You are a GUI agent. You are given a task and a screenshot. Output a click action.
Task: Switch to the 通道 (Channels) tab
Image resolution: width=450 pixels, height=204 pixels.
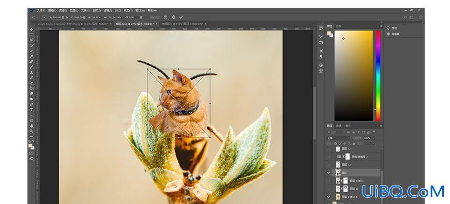pyautogui.click(x=339, y=126)
